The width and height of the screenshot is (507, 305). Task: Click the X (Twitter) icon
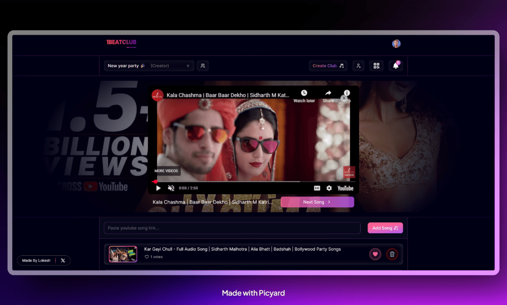point(63,260)
